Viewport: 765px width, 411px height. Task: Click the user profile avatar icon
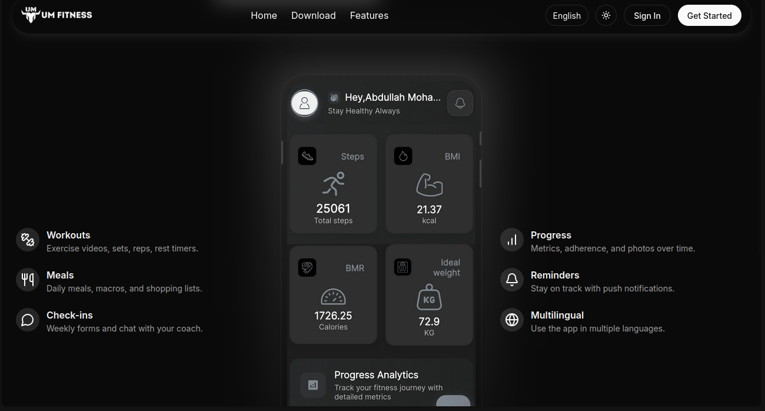click(304, 103)
